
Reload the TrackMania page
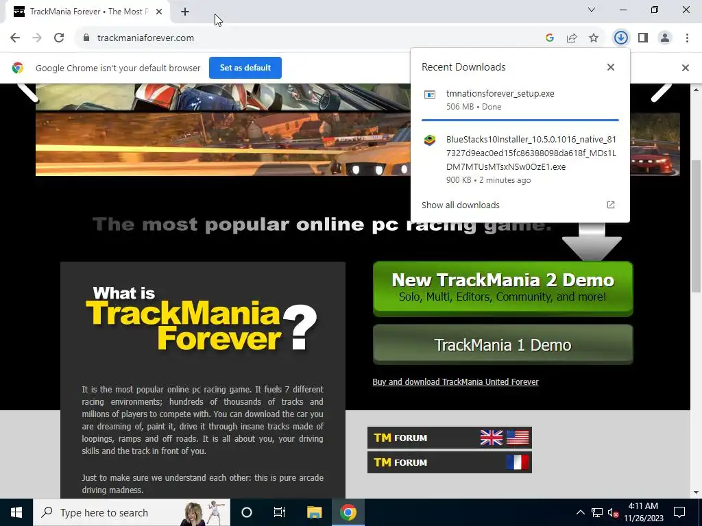(x=59, y=38)
